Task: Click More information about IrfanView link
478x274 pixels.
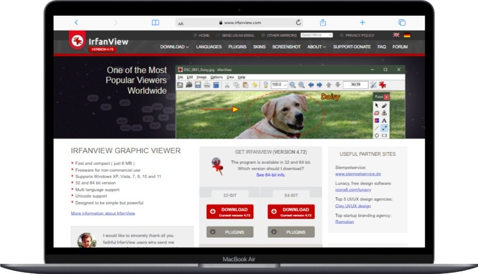Action: pyautogui.click(x=103, y=213)
